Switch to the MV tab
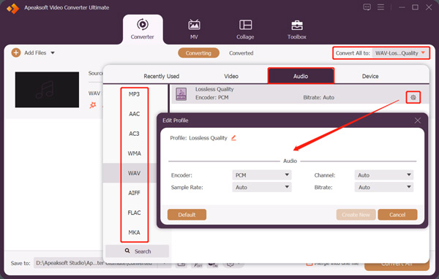The height and width of the screenshot is (279, 439). point(194,29)
